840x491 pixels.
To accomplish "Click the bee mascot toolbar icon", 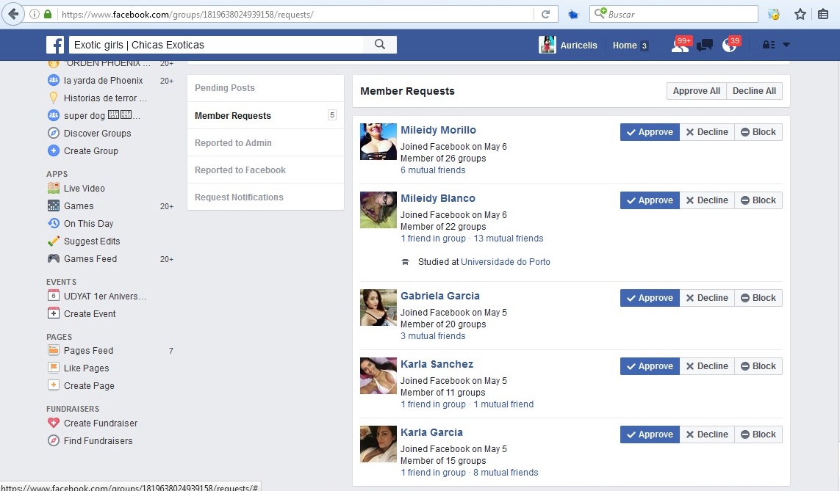I will (774, 15).
